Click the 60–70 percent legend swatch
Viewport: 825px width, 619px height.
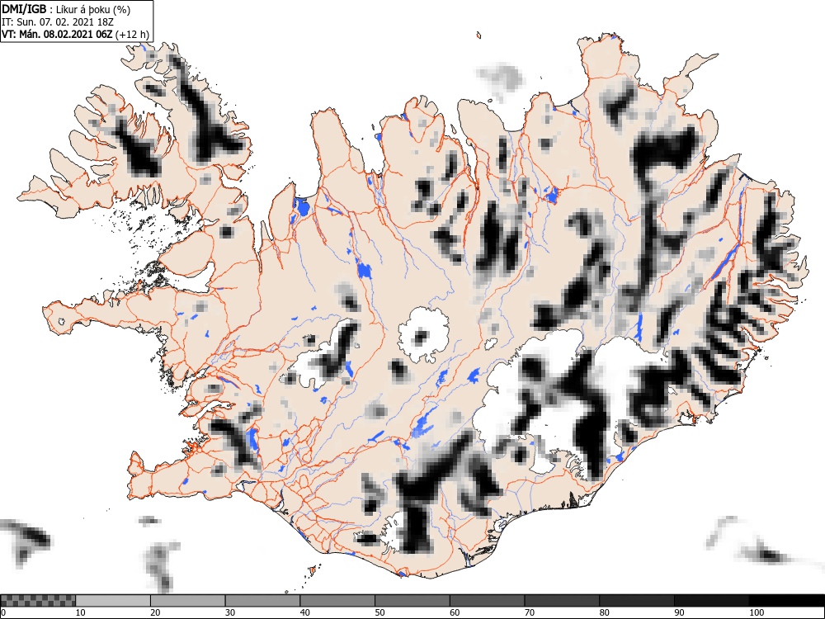487,601
